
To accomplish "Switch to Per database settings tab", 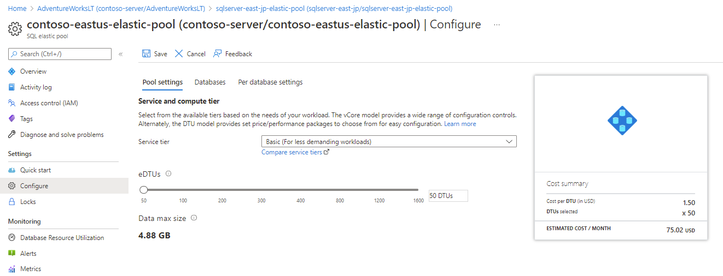I will click(x=270, y=82).
